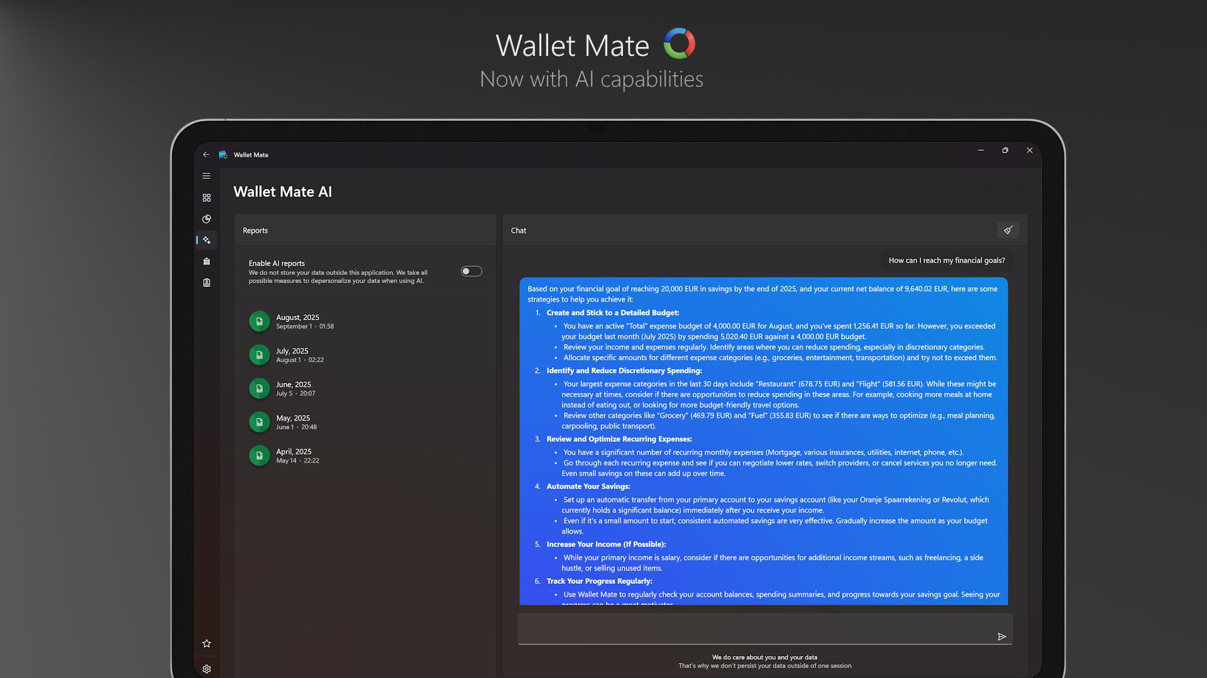
Task: Send the chat message with the arrow
Action: coord(1003,636)
